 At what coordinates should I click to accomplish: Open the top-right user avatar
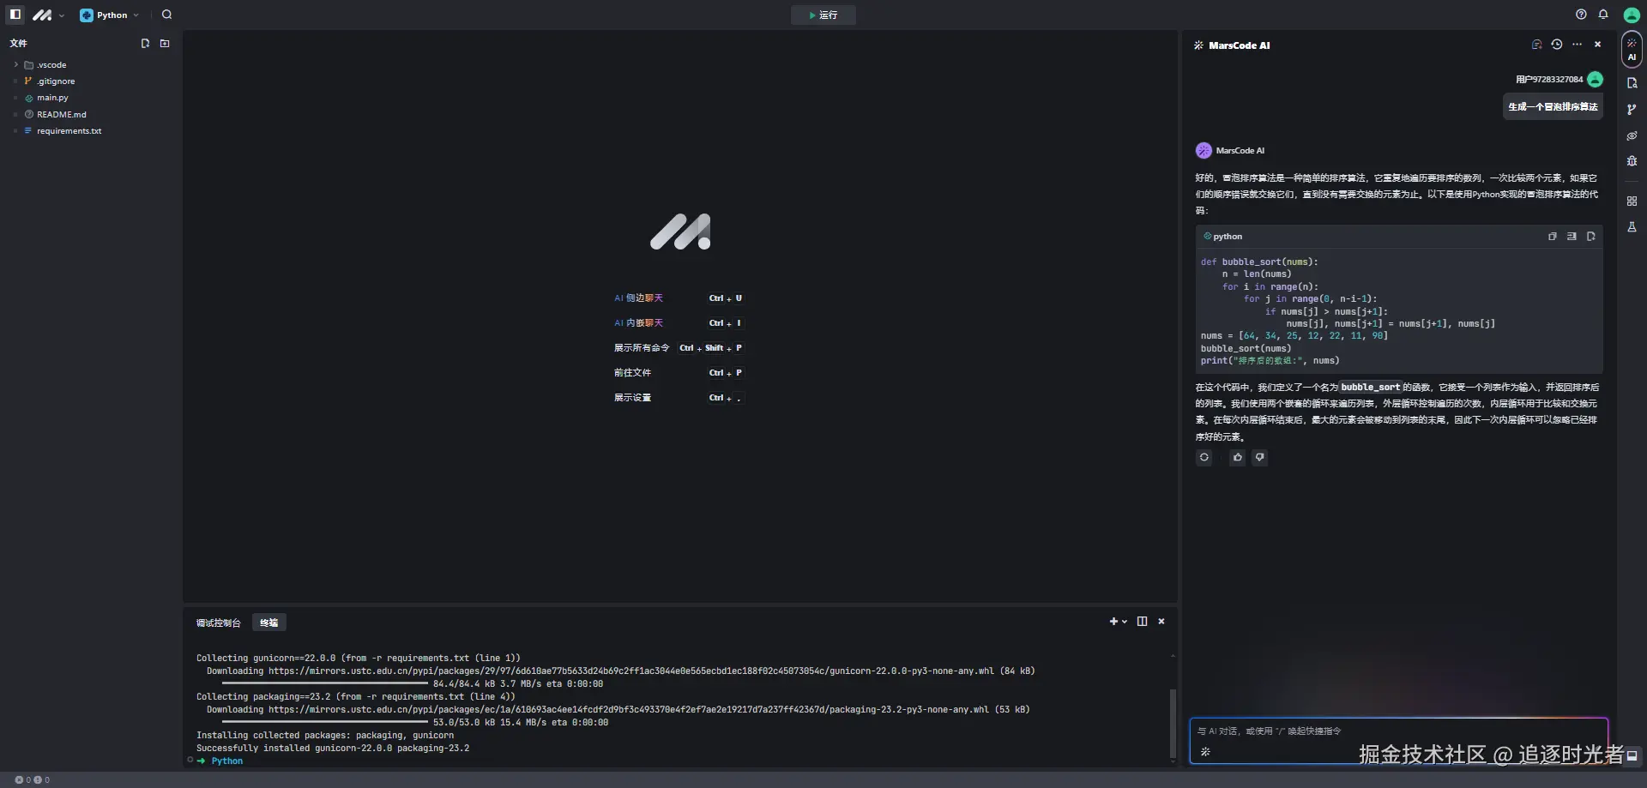(x=1632, y=15)
